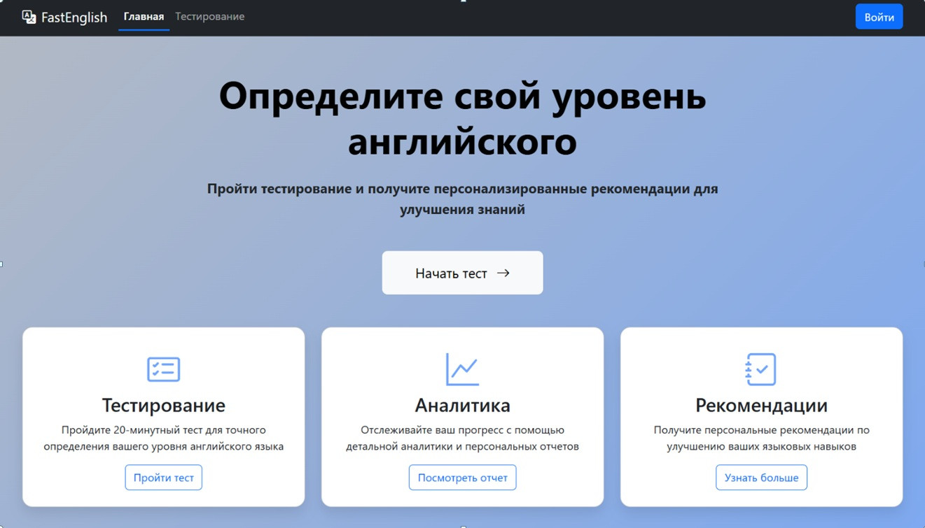
Task: Open report via Посмотреть отчет button
Action: coord(462,478)
